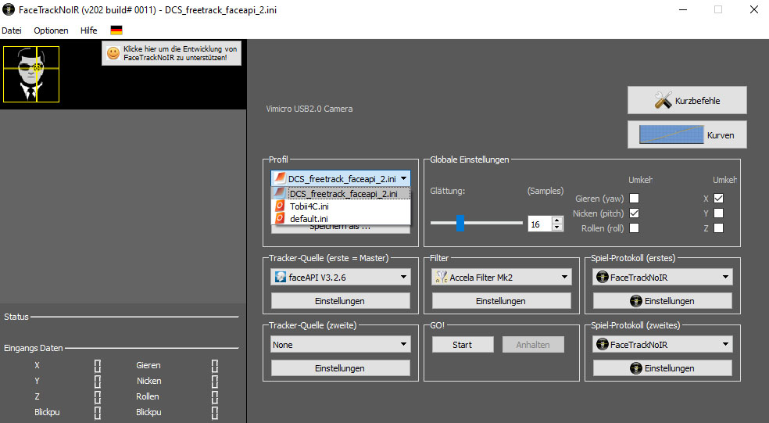The width and height of the screenshot is (769, 423).
Task: Select DCS_freetrack_faceapi_2.ini in dropdown list
Action: [341, 194]
